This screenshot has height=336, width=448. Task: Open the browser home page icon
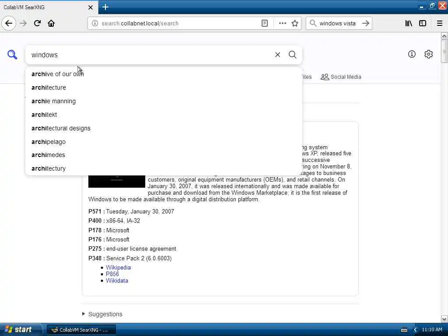click(51, 23)
